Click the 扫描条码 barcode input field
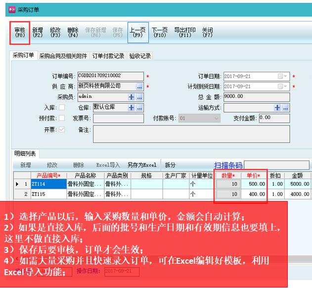The height and width of the screenshot is (288, 312). coord(276,165)
